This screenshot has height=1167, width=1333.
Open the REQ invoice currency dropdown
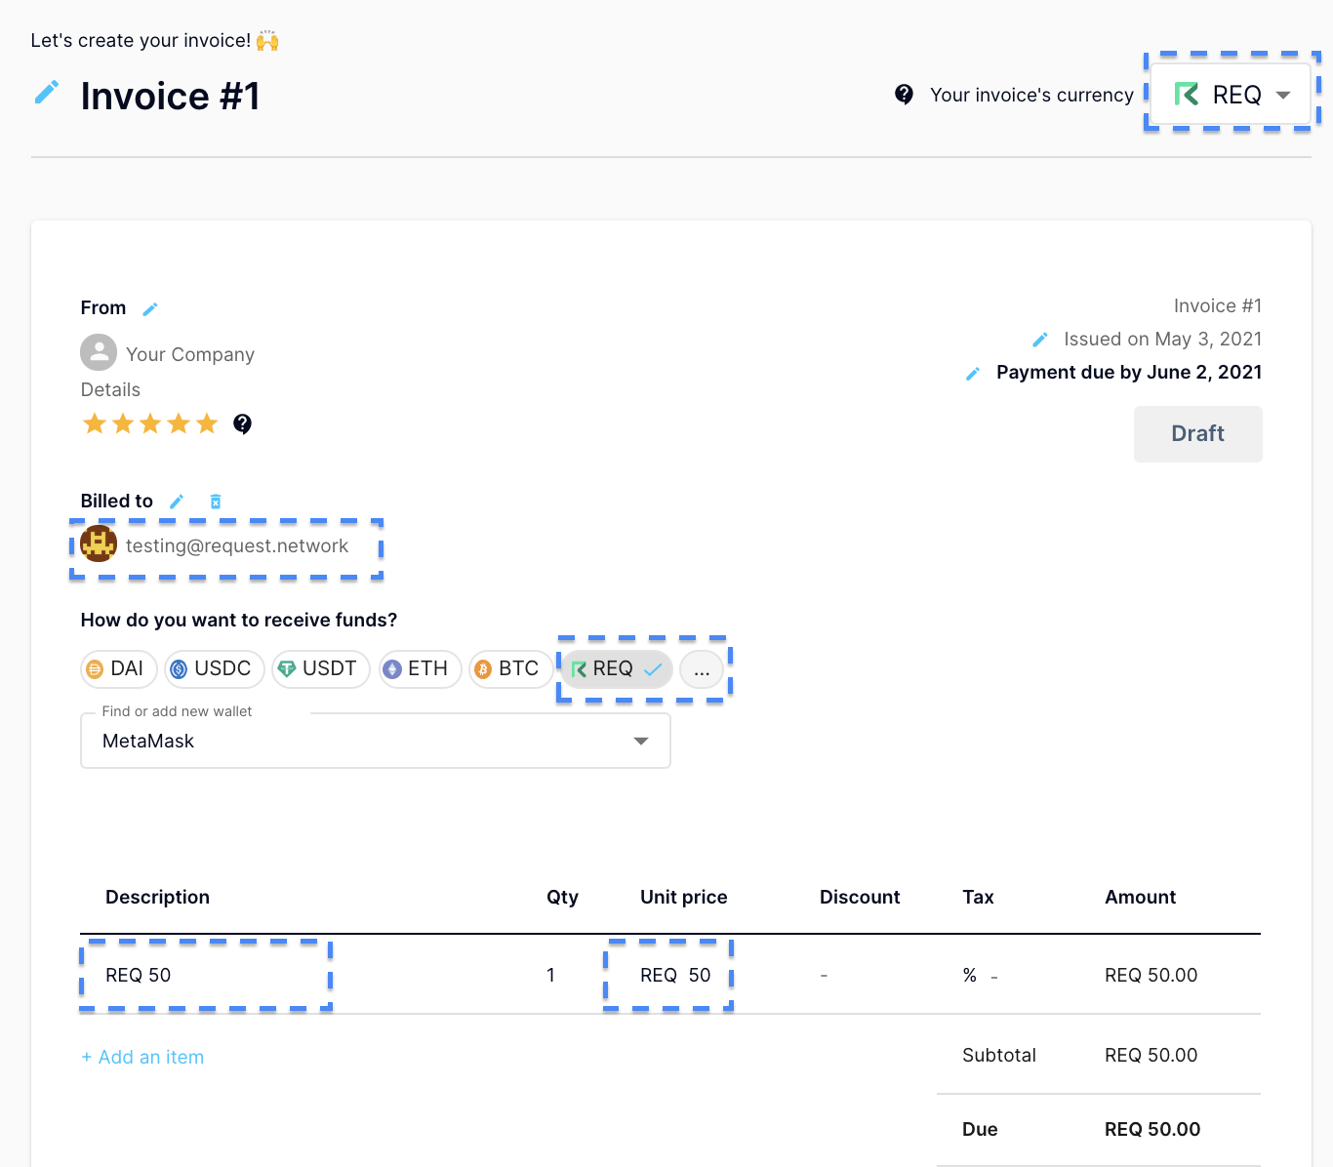(1232, 95)
